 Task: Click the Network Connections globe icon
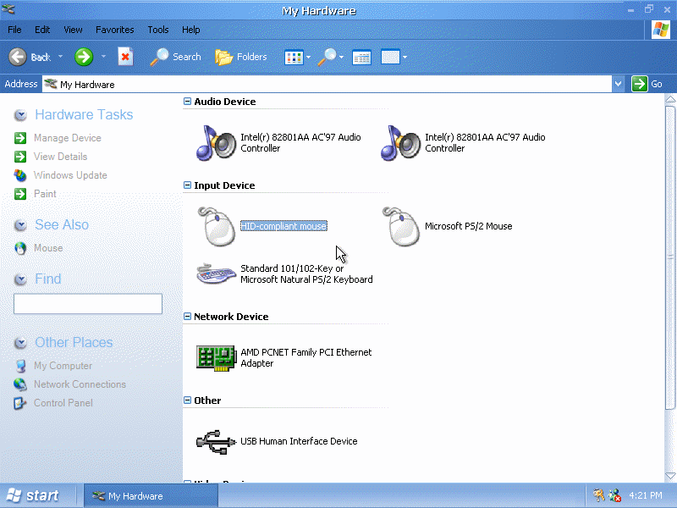19,384
